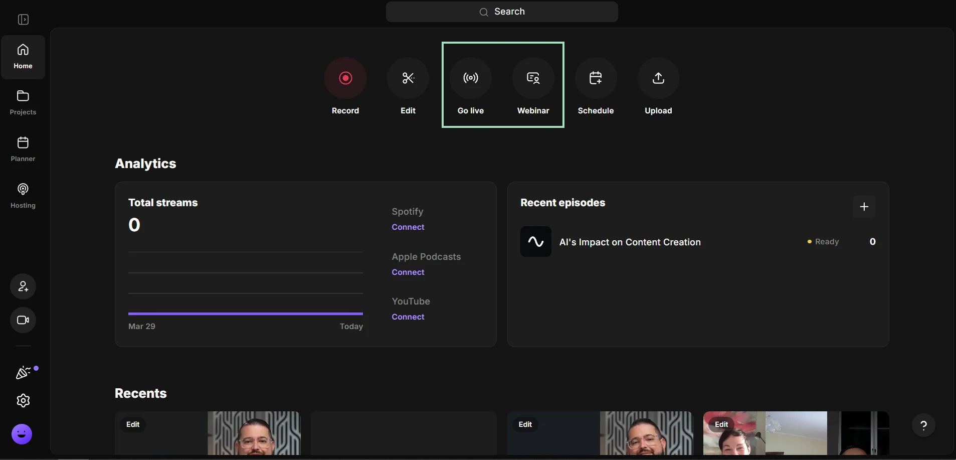Click Edit on the third recent thumbnail
The height and width of the screenshot is (460, 956).
tap(525, 424)
